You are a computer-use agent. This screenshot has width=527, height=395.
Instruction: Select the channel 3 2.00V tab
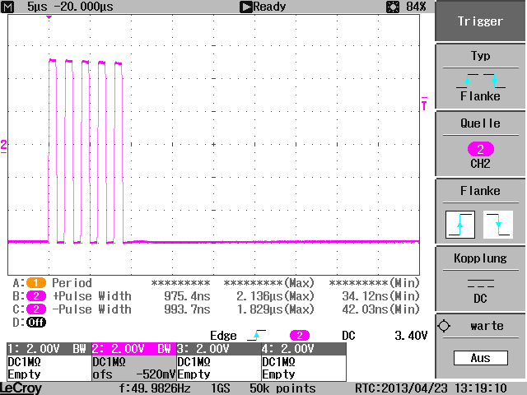pos(219,349)
